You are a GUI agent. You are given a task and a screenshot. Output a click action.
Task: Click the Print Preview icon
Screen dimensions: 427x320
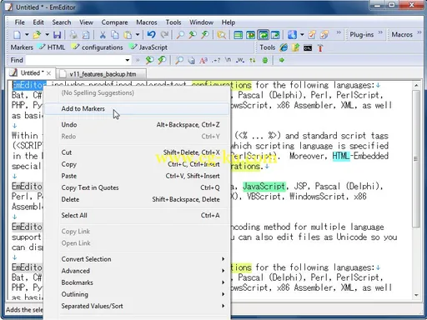pyautogui.click(x=86, y=35)
